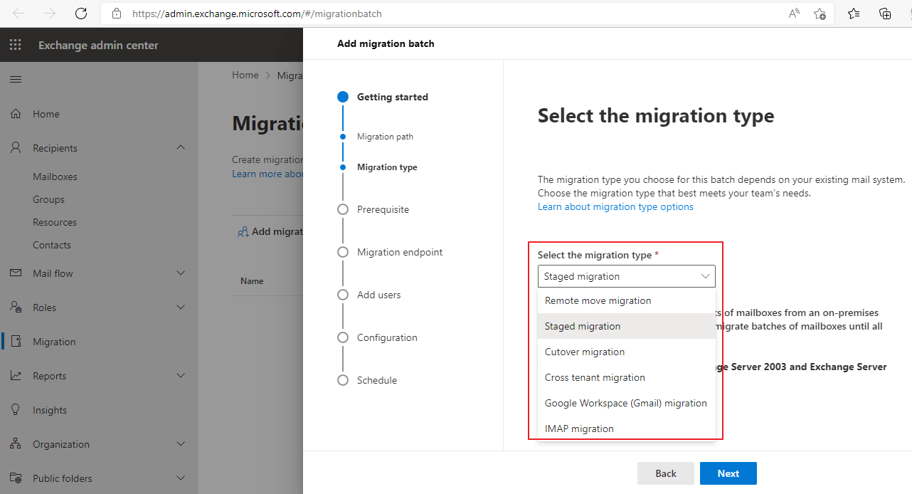Go to the Migration path wizard step
Screen dimensions: 912x494
pos(385,137)
